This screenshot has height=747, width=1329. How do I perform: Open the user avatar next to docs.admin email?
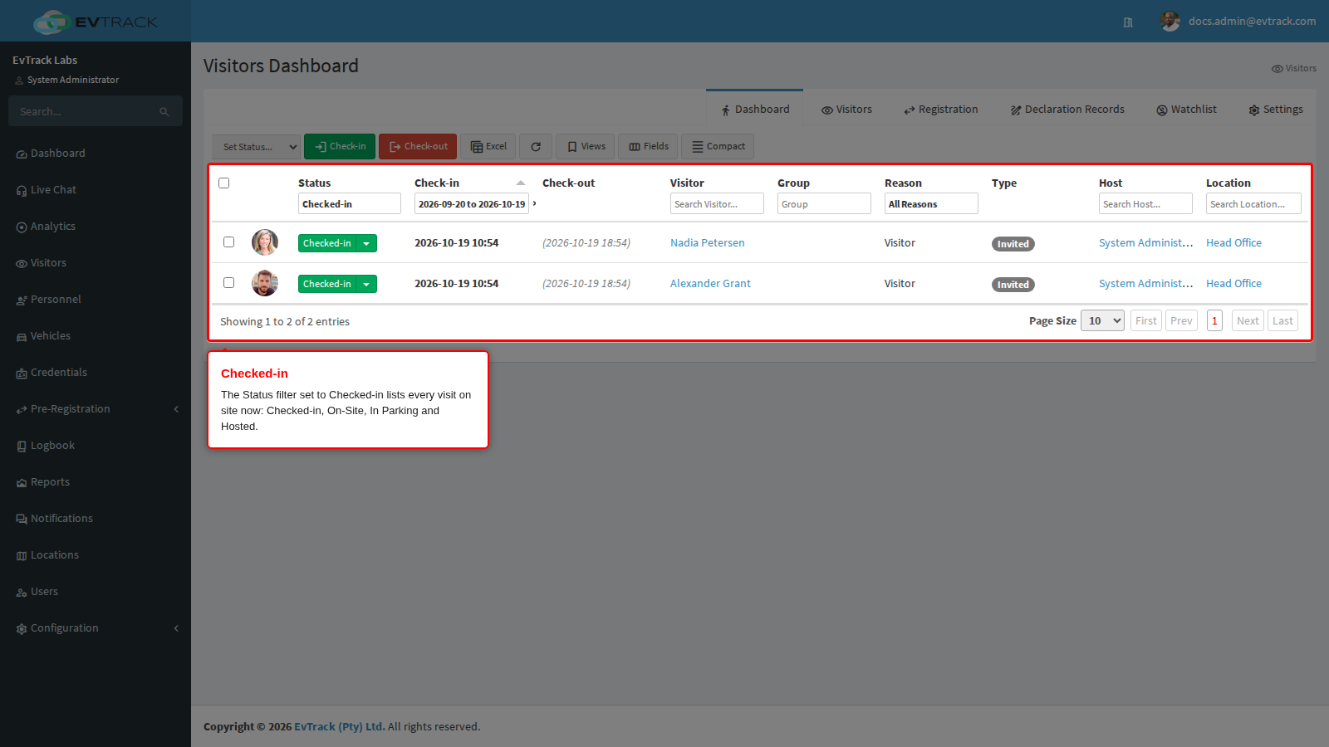coord(1170,22)
